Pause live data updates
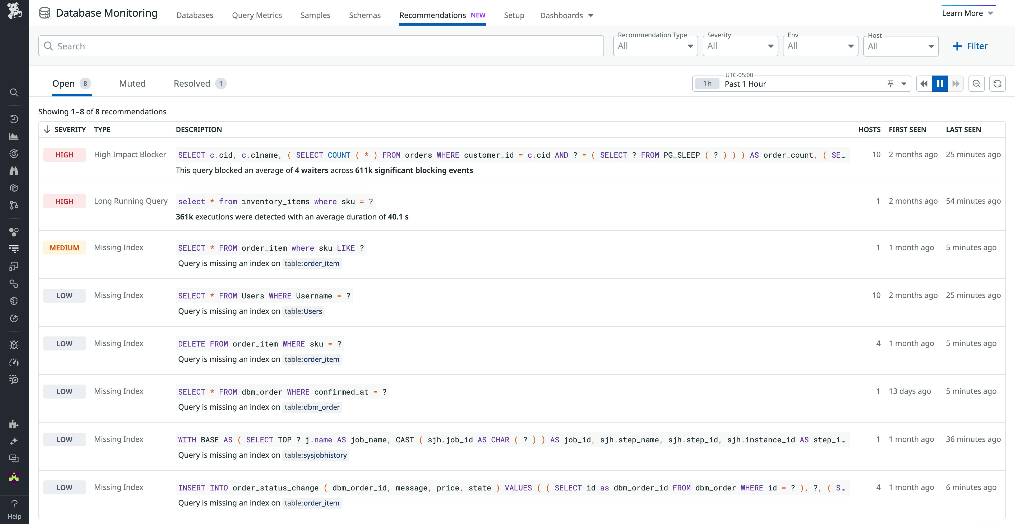The width and height of the screenshot is (1015, 524). pyautogui.click(x=940, y=83)
